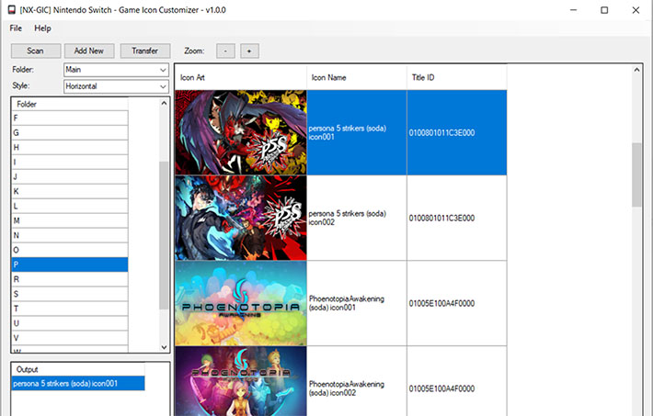Select folder S in the list
The height and width of the screenshot is (416, 653).
tap(70, 294)
